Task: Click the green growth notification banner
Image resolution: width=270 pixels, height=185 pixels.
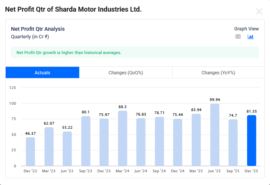Action: click(135, 53)
